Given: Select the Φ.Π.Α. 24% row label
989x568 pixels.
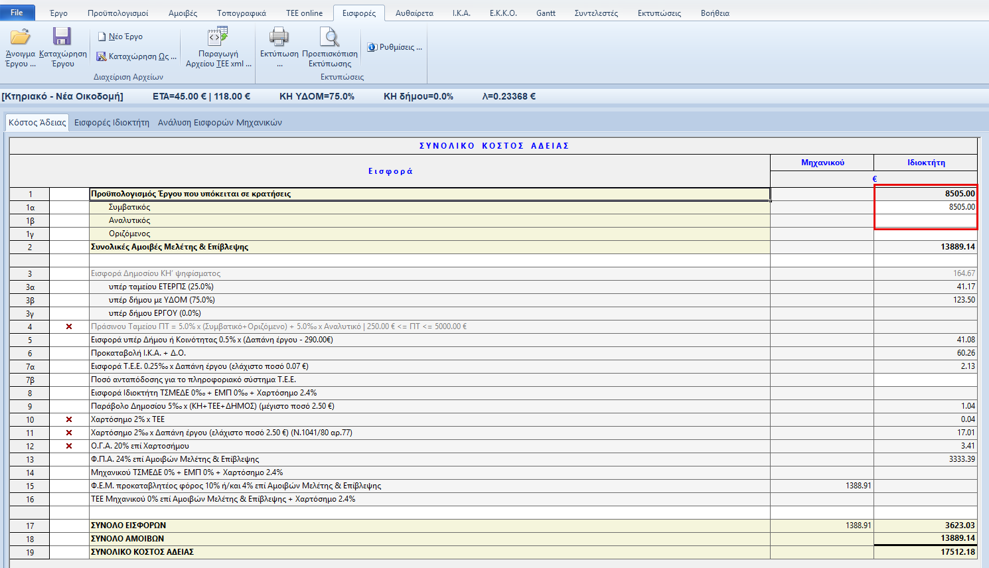Looking at the screenshot, I should click(175, 459).
